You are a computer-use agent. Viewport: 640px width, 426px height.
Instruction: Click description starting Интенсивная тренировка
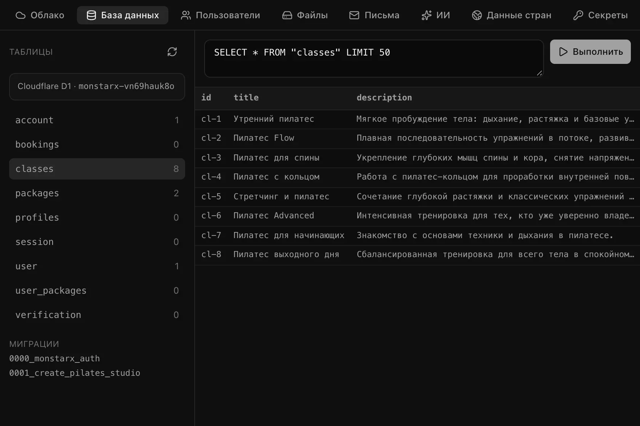pyautogui.click(x=495, y=216)
